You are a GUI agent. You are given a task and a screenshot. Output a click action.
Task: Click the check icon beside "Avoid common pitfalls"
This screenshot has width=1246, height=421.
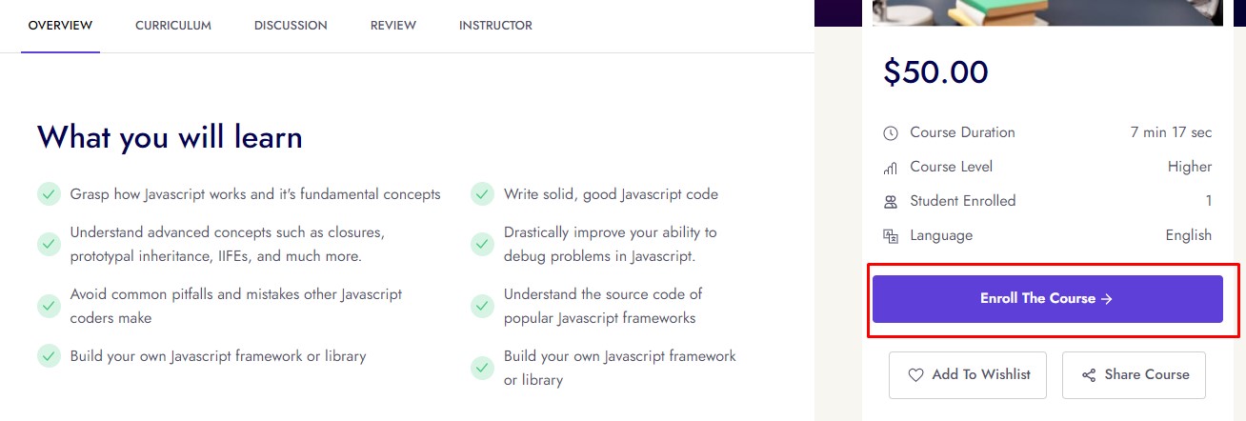click(49, 306)
